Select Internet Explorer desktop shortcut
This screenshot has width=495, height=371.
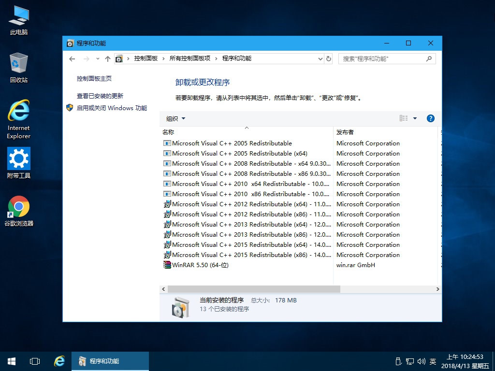[19, 120]
